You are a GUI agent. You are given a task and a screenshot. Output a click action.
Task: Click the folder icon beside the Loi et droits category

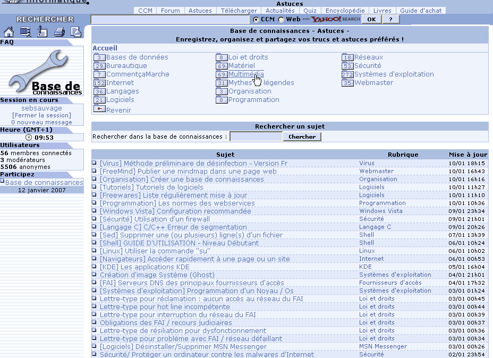coord(222,57)
